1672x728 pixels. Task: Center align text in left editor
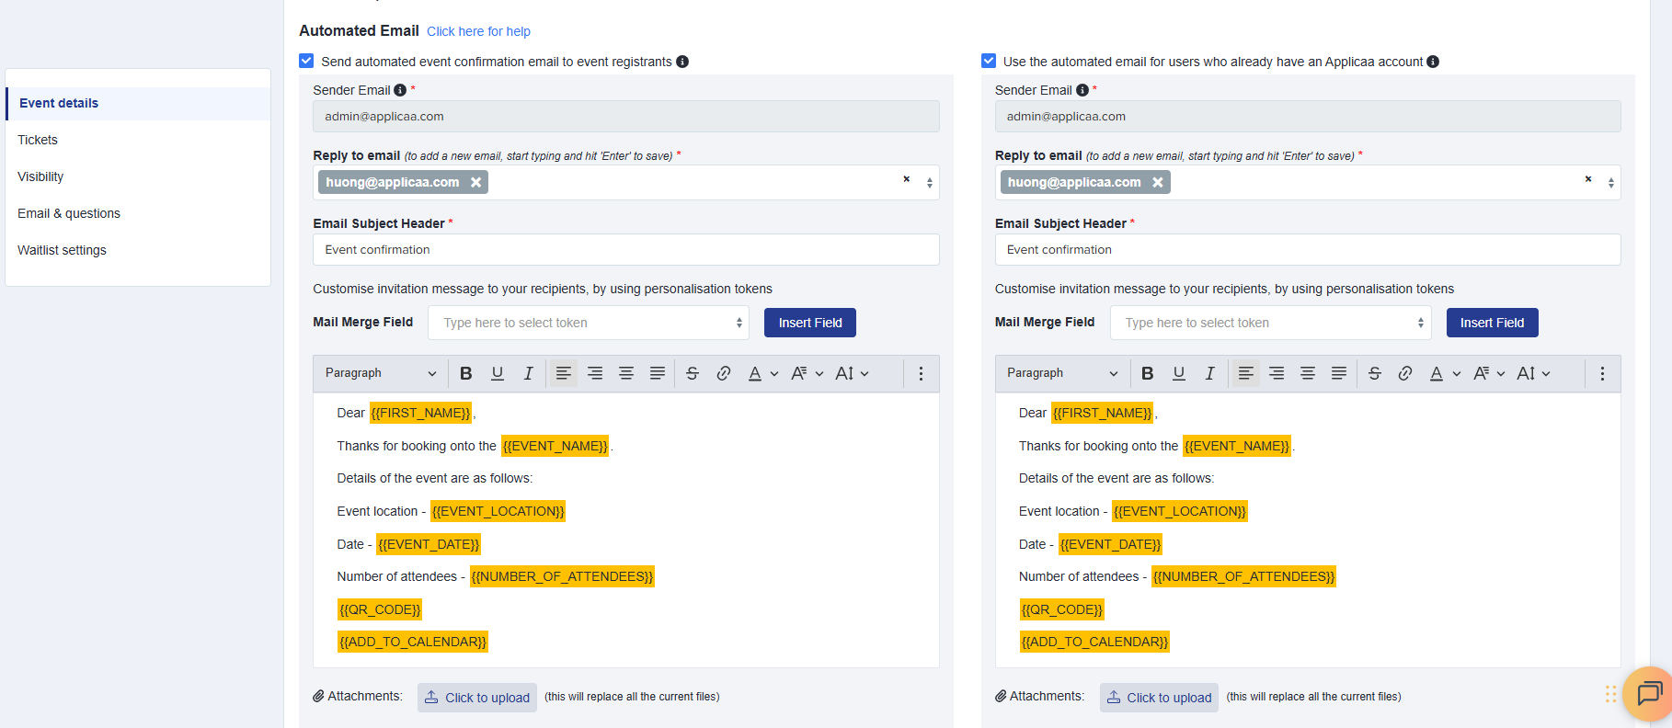[626, 373]
